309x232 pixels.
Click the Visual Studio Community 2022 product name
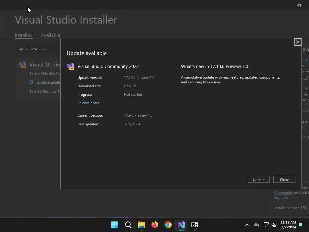tap(108, 66)
